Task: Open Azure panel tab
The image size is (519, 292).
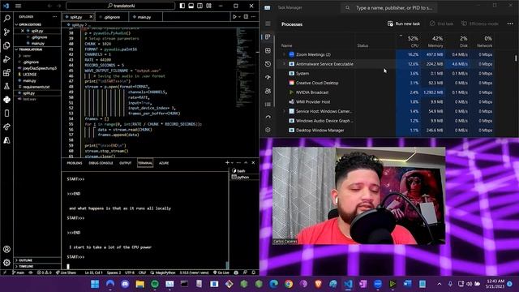Action: [x=164, y=163]
